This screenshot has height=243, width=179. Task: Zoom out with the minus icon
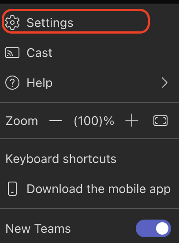[56, 121]
